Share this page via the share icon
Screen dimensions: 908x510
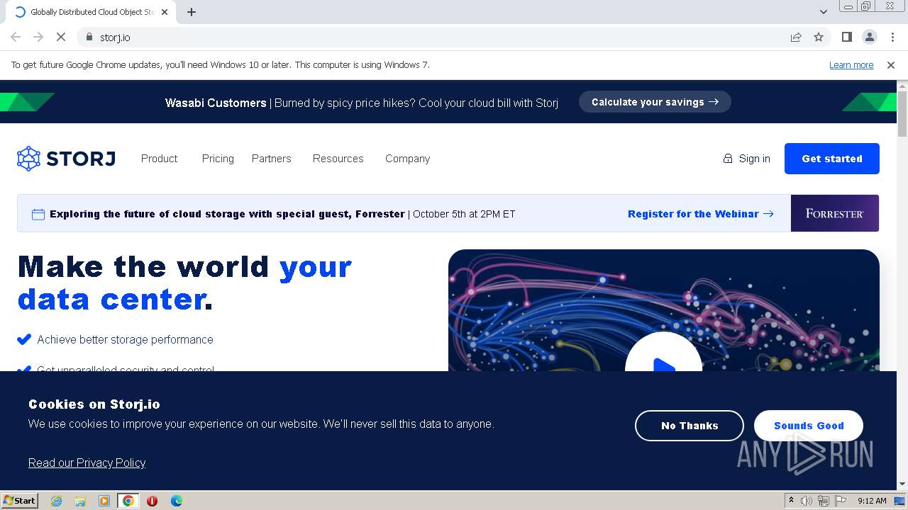796,37
